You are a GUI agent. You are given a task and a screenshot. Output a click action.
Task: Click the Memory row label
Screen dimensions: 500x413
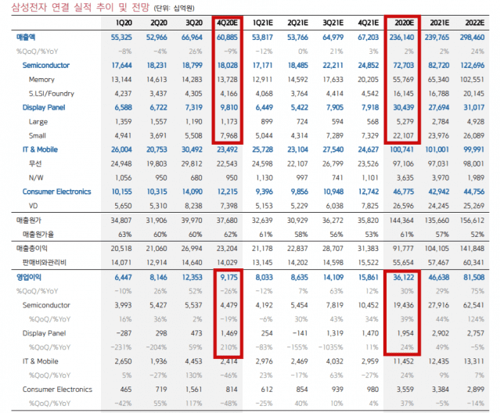click(41, 79)
